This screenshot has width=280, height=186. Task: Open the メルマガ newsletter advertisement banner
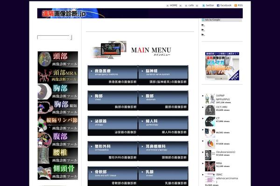click(222, 66)
